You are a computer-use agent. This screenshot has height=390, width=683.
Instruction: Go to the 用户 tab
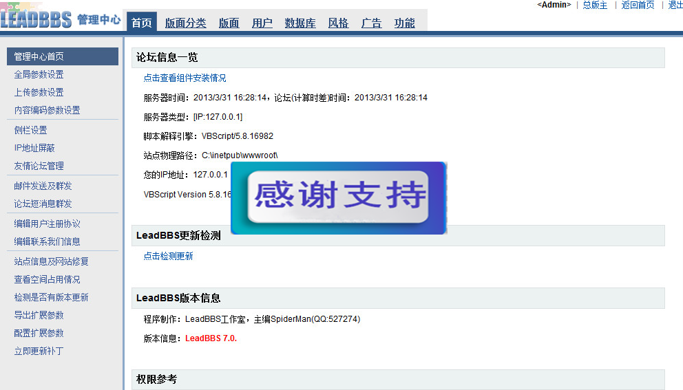[x=262, y=23]
